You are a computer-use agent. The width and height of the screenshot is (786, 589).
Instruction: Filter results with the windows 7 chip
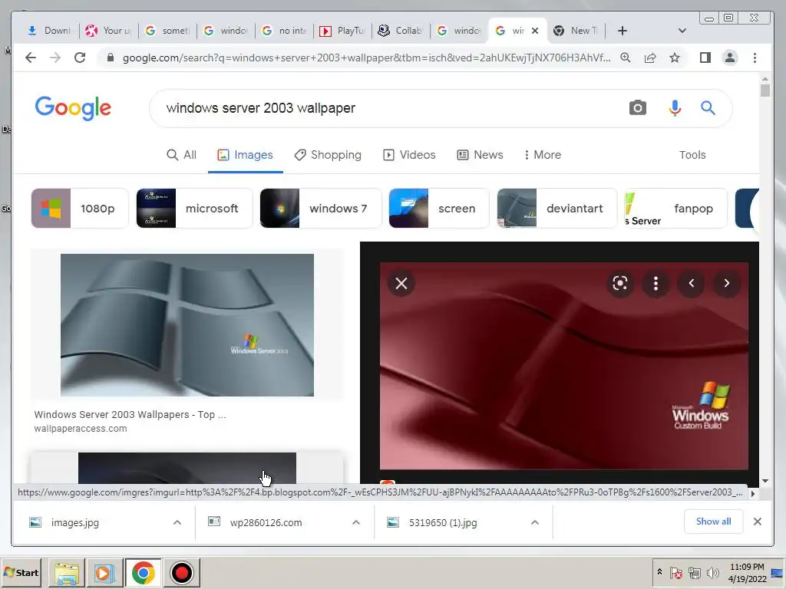point(320,209)
